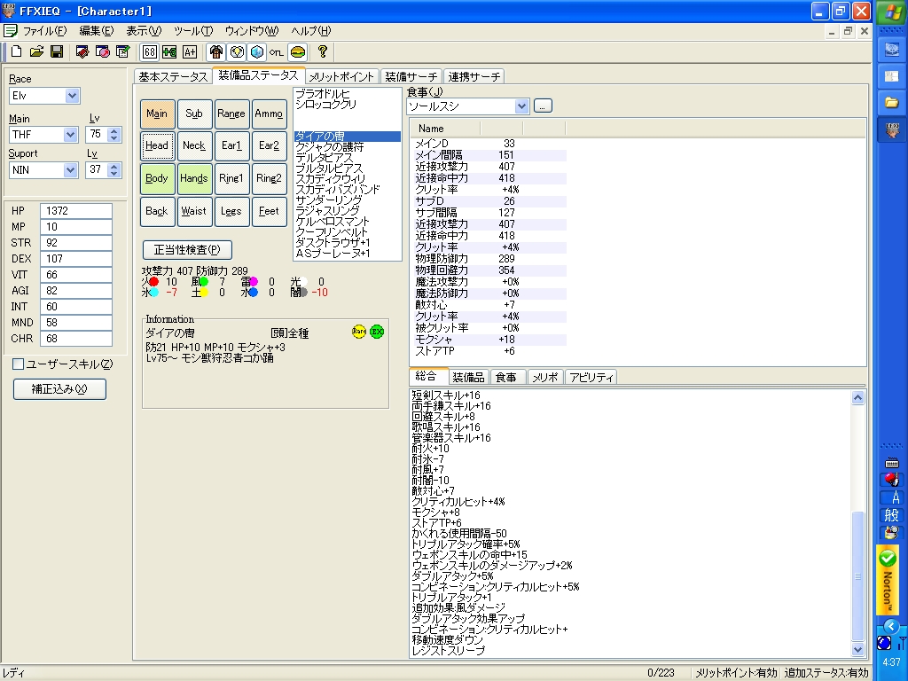This screenshot has width=908, height=681.
Task: Decrease the Main job level stepper
Action: pos(114,139)
